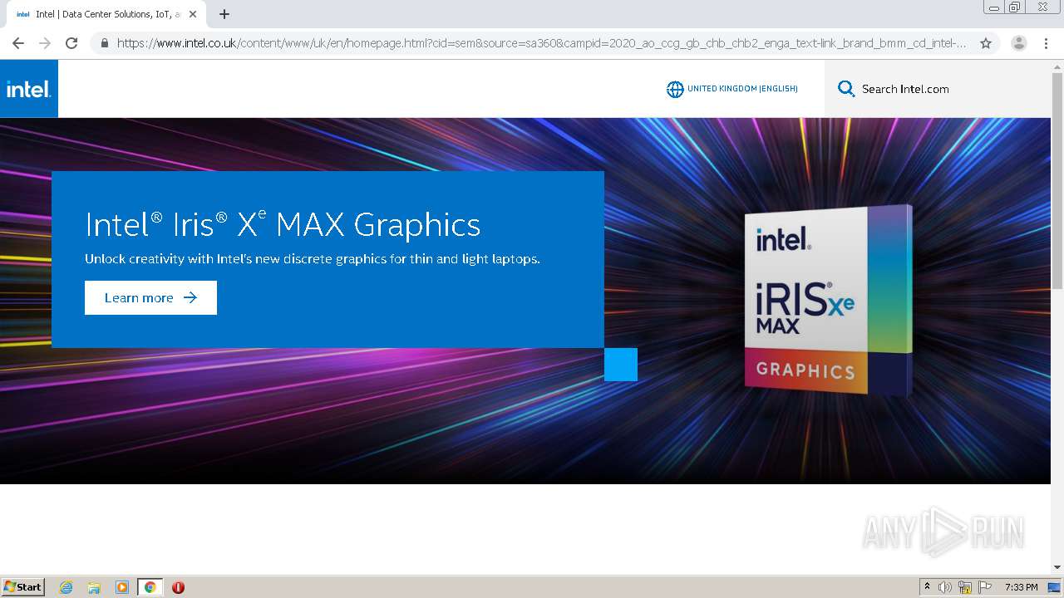Click the page scrollbar down arrow

[1057, 567]
